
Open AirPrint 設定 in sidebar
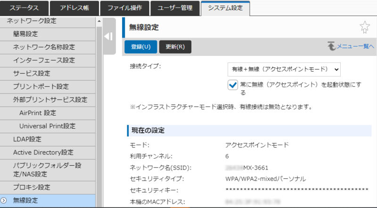(38, 113)
